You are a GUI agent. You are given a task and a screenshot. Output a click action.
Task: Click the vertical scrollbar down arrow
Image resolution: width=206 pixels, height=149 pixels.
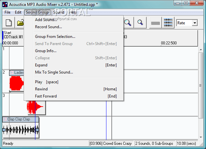(x=201, y=137)
